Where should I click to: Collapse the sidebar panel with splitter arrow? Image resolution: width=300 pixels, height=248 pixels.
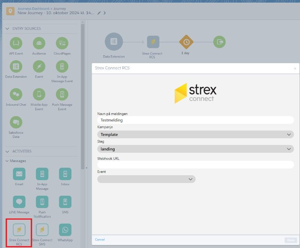[x=86, y=168]
